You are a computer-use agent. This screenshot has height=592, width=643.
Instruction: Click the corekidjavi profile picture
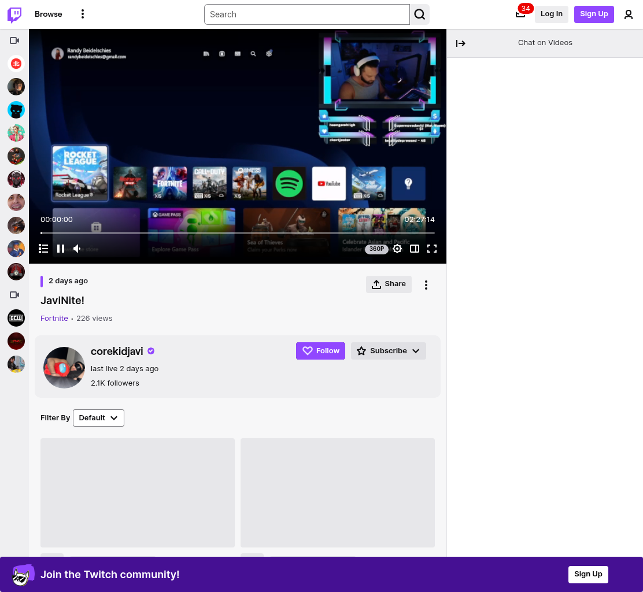(x=64, y=367)
